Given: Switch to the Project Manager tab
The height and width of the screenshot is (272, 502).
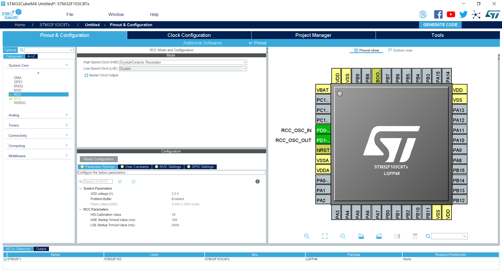Looking at the screenshot, I should pyautogui.click(x=313, y=35).
